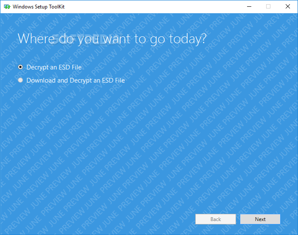Screen dimensions: 298x235
Task: Click the 'Windows Setup ToolKit' title text
Action: click(x=39, y=7)
